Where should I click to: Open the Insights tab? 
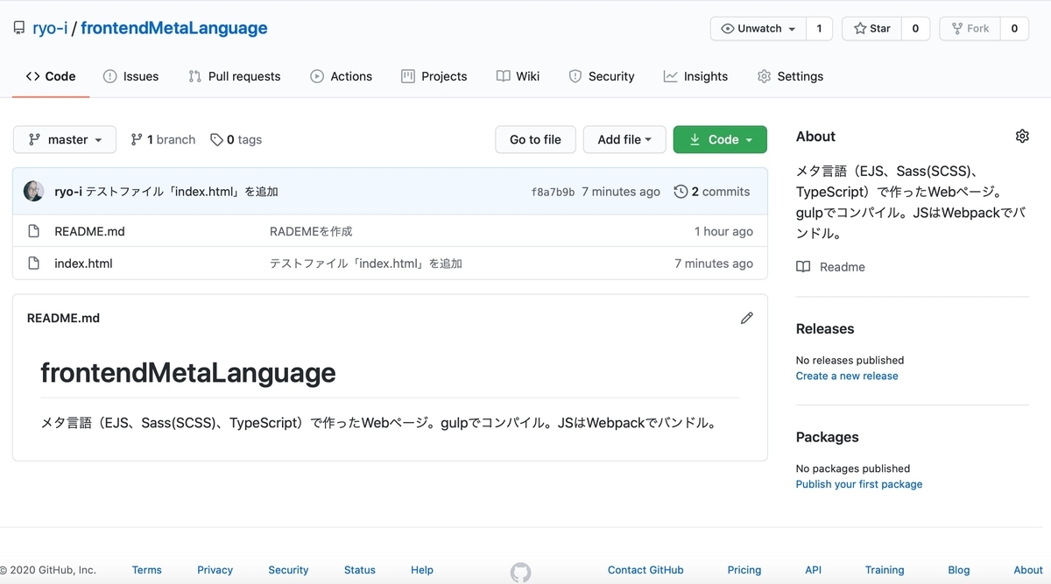coord(696,76)
